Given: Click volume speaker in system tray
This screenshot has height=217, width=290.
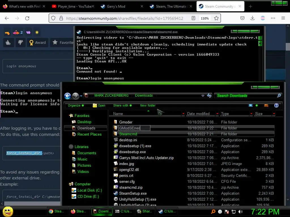Looking at the screenshot, I should [240, 212].
